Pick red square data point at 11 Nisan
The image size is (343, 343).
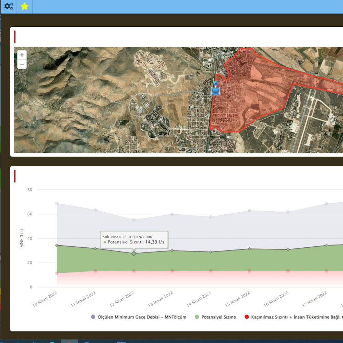(x=95, y=271)
